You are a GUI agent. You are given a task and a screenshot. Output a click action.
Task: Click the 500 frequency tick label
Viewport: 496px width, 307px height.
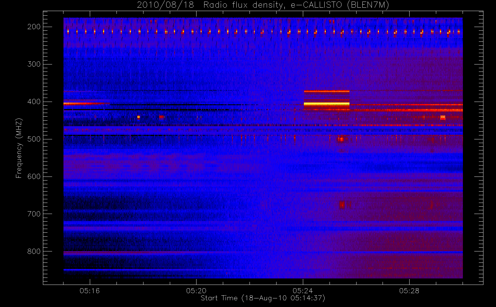tap(34, 139)
